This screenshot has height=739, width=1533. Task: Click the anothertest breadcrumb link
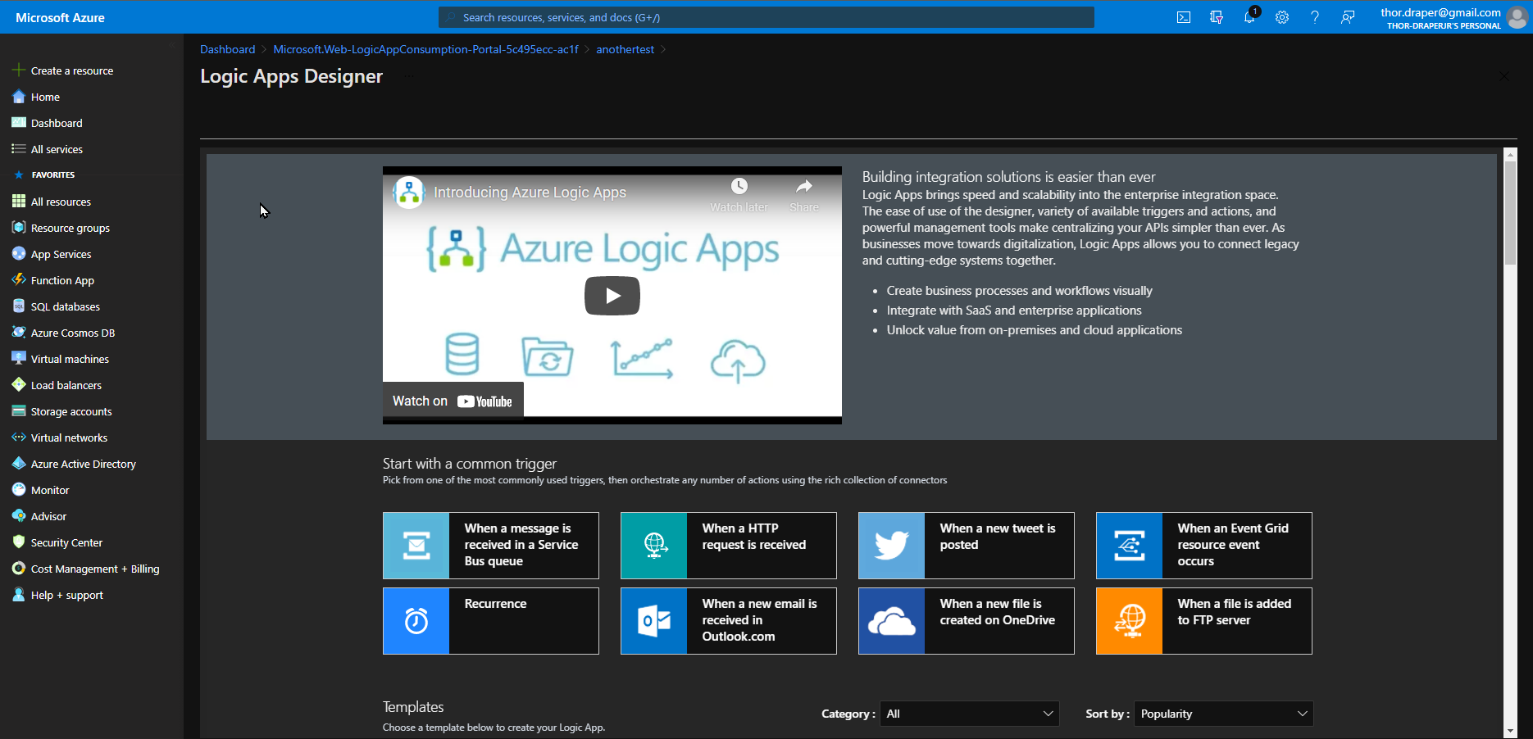point(625,49)
